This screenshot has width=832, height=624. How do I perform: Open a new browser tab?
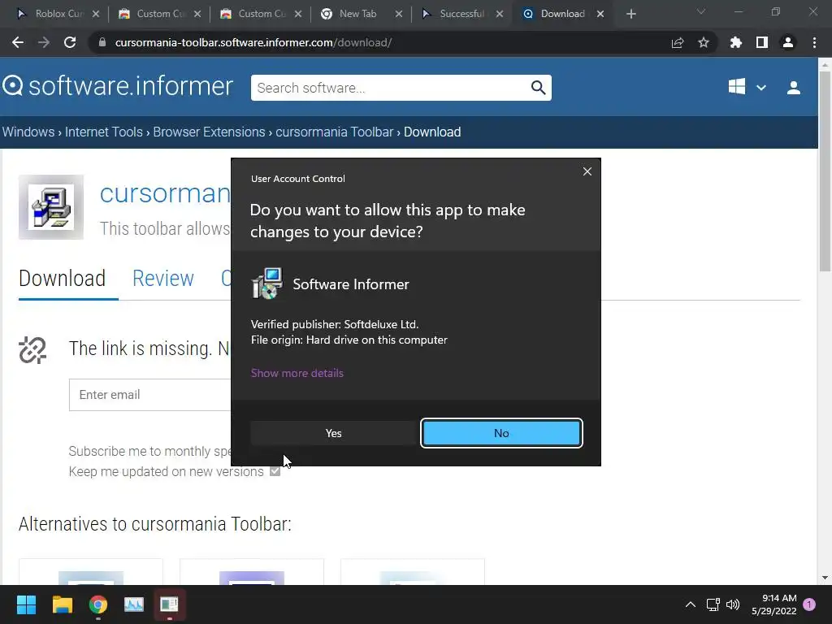(630, 14)
